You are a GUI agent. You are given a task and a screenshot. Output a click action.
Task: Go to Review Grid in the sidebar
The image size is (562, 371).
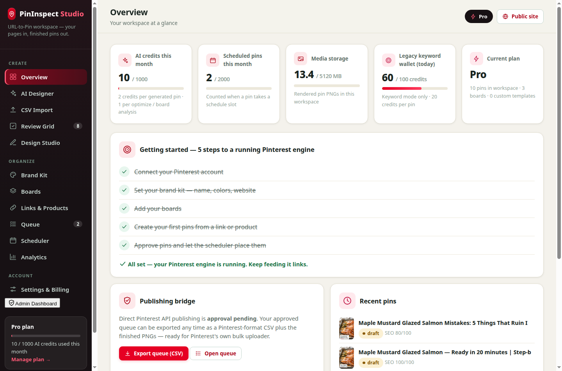(x=46, y=126)
